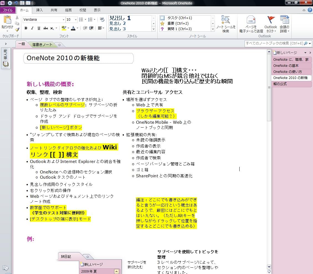Click the paragraph alignment icon
Screen dimensions: 313x274
click(x=100, y=28)
